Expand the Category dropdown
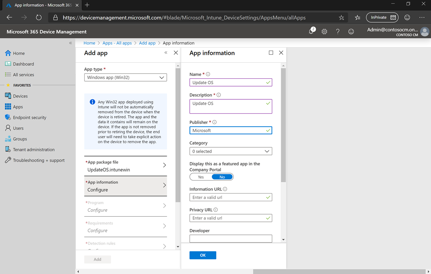Screen dimensions: 431x274 pos(231,151)
